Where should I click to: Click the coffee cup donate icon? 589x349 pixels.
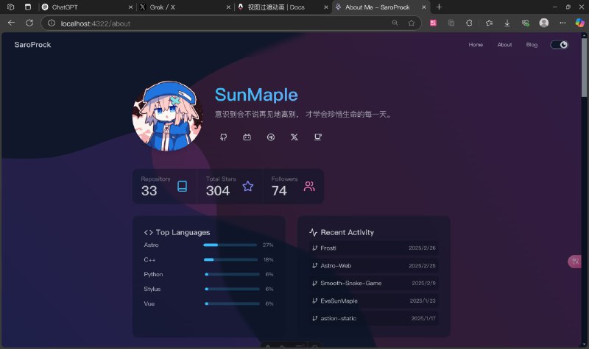[318, 137]
